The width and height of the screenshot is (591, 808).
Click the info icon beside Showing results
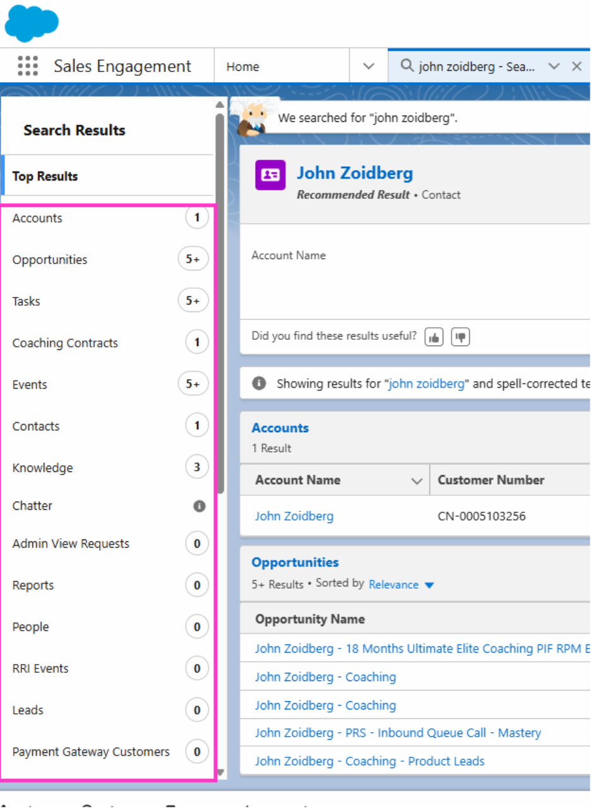[258, 383]
